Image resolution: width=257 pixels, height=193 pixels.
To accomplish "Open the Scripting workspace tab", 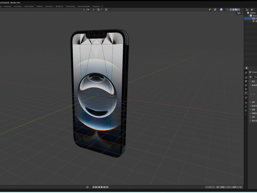I will click(96, 6).
